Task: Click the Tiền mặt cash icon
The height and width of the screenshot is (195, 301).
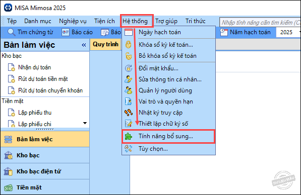Action: pyautogui.click(x=8, y=187)
